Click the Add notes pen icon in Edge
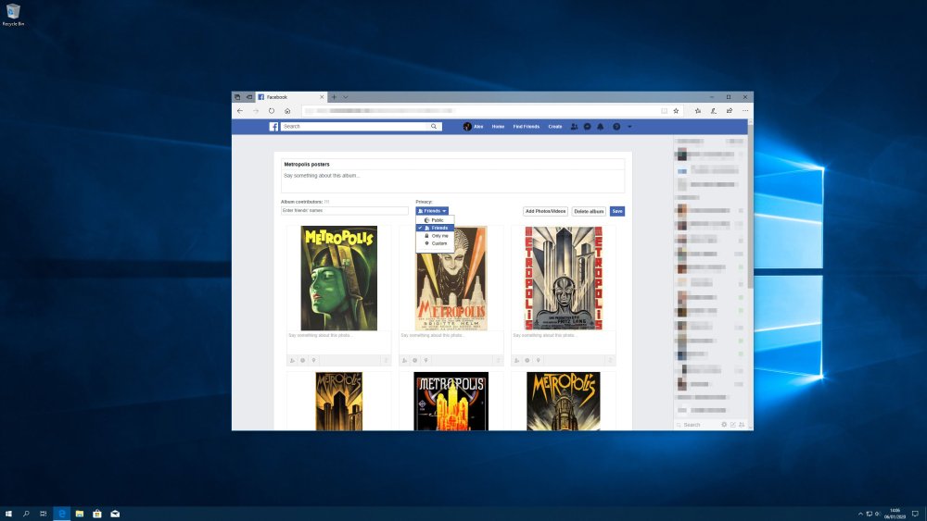The width and height of the screenshot is (927, 521). tap(714, 111)
